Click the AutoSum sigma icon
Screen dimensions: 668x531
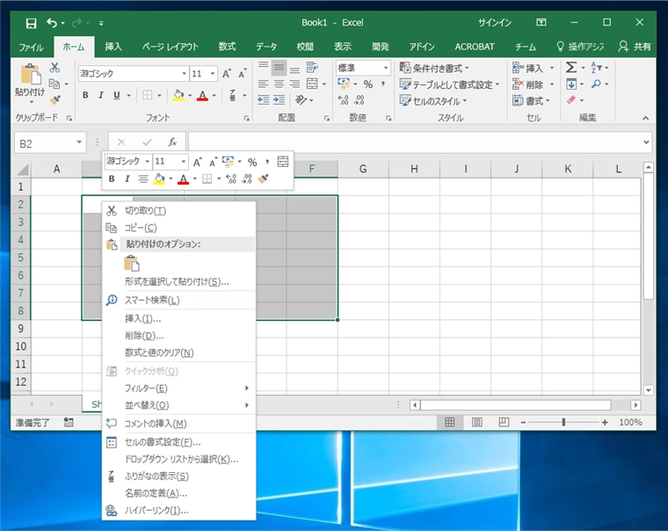(570, 68)
